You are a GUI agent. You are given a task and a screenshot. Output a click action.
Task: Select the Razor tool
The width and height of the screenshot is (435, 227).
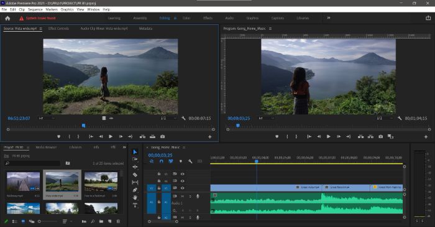coord(135,175)
